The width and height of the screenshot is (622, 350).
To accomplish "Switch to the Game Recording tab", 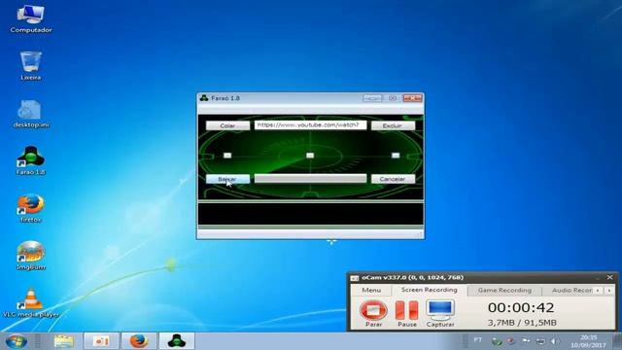I will point(504,291).
